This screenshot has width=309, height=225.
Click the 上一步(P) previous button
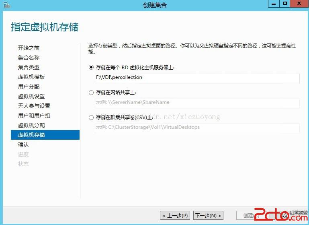click(175, 215)
